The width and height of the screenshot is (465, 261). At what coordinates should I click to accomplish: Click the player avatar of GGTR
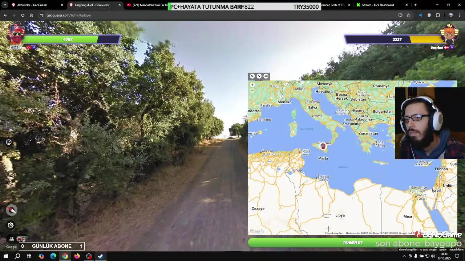point(16,35)
